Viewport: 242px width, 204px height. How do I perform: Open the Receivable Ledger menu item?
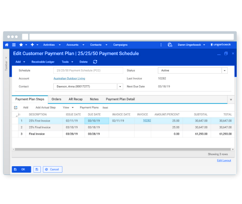click(x=43, y=62)
